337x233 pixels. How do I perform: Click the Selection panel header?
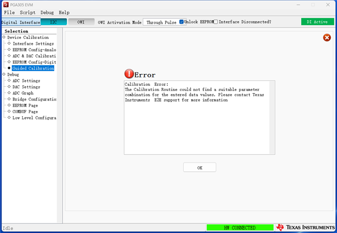pos(16,31)
